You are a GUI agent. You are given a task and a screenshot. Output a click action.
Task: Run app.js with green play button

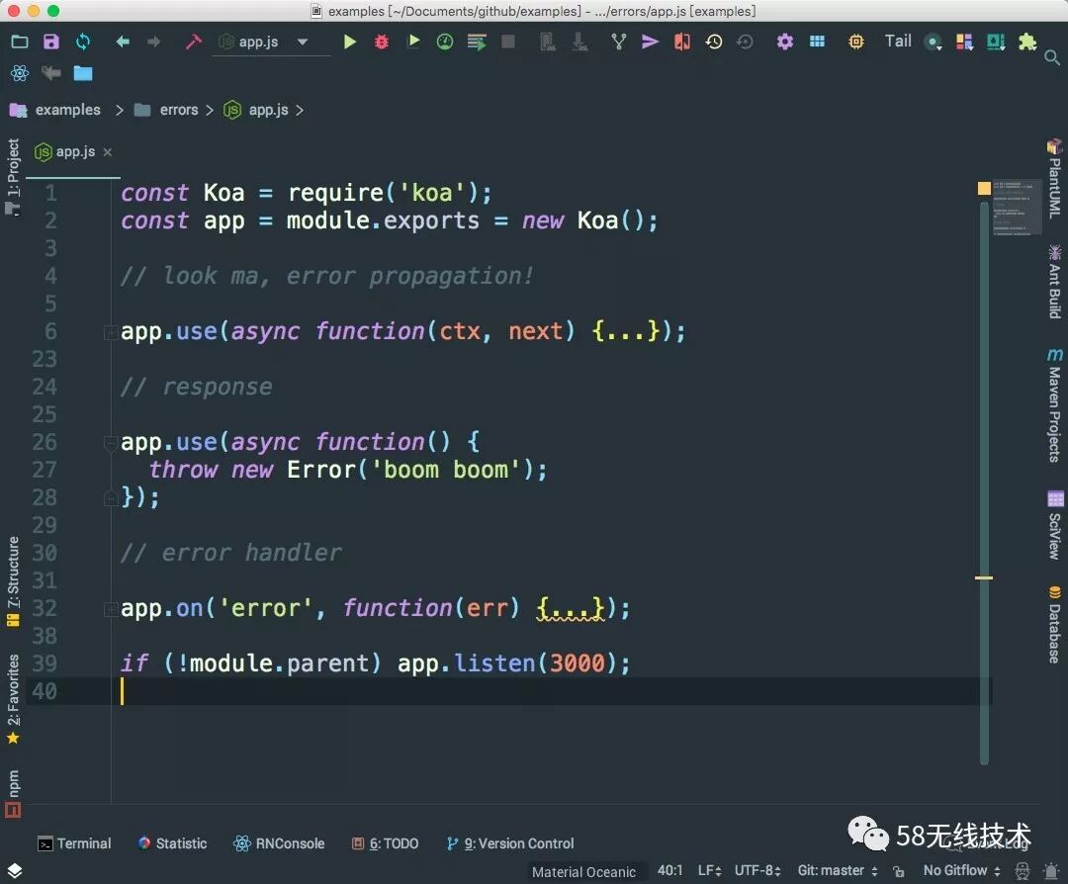pos(349,42)
